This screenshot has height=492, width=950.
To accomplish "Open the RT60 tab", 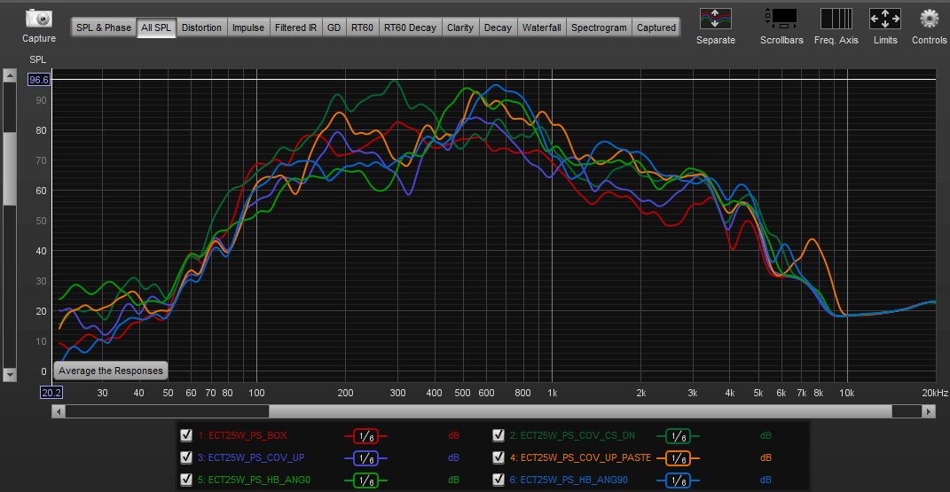I will point(362,27).
